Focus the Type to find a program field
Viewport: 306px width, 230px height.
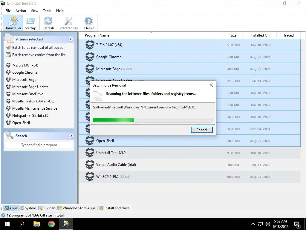tap(39, 145)
